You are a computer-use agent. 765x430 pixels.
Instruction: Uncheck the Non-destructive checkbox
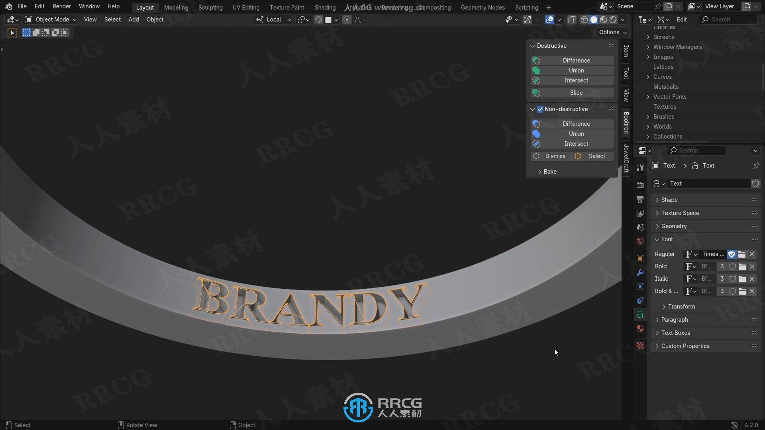(540, 109)
